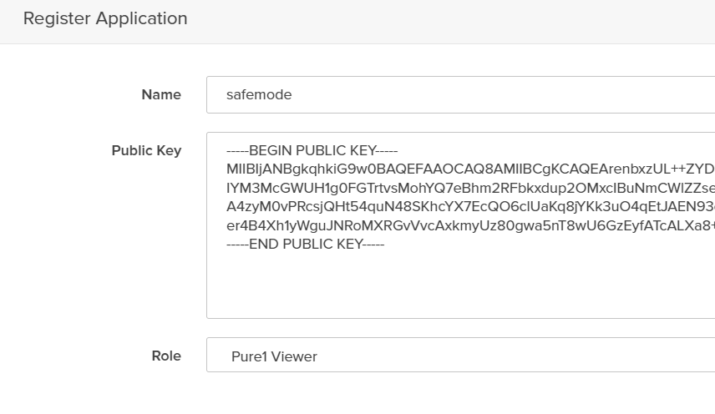715x414 pixels.
Task: Click key line starting with IYM3McGWUH1g0
Action: (x=470, y=188)
